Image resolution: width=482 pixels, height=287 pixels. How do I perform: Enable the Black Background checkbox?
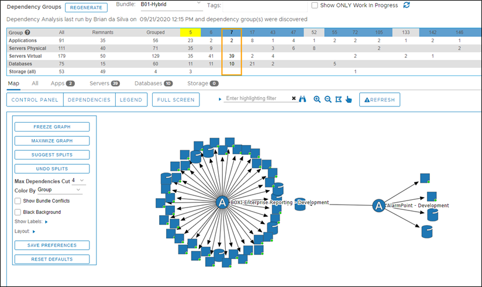click(18, 212)
